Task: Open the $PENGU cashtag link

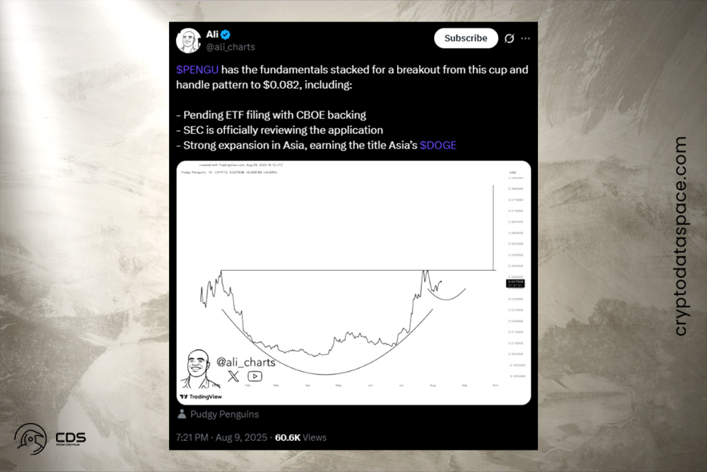Action: (197, 72)
